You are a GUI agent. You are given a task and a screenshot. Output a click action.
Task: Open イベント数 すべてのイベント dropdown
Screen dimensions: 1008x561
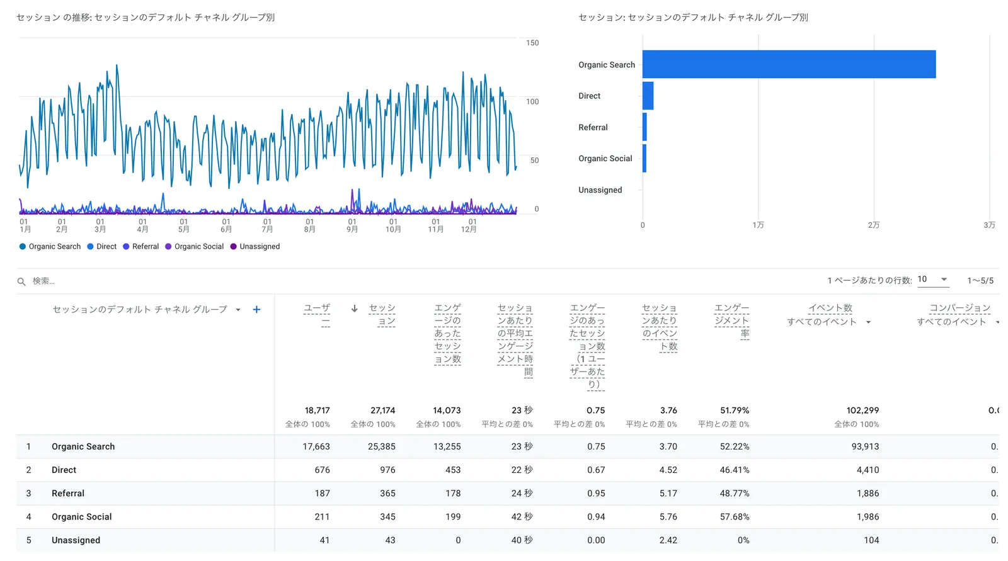point(868,322)
